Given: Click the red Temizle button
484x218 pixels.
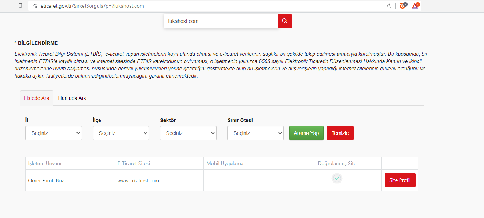Looking at the screenshot, I should 340,133.
